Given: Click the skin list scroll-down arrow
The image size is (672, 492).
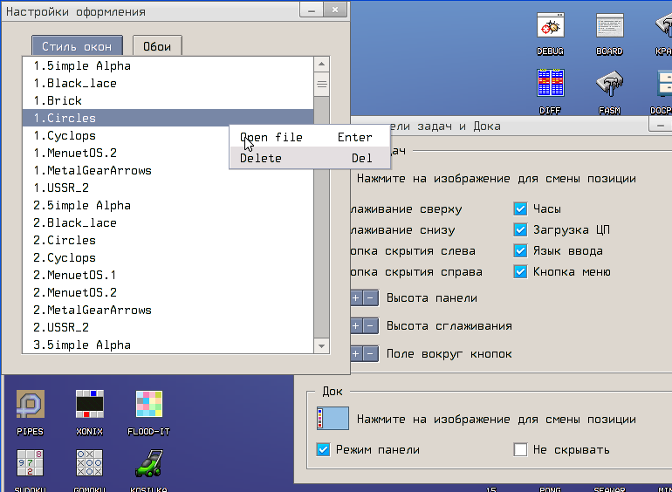Looking at the screenshot, I should click(x=322, y=345).
